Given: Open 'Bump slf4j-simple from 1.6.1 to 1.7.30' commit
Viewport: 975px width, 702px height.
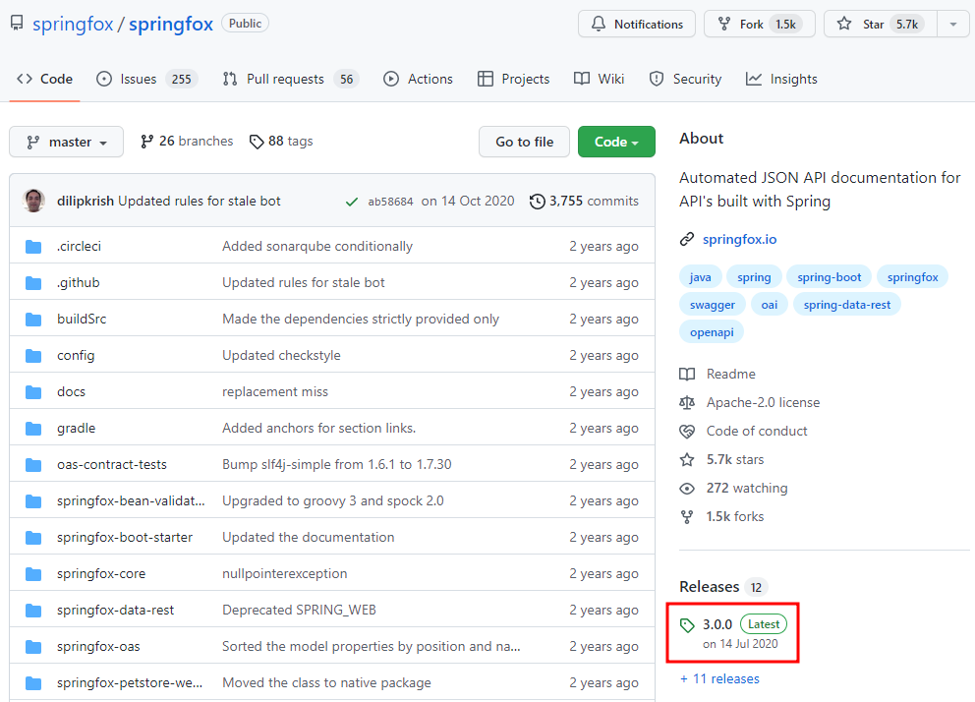Looking at the screenshot, I should tap(336, 464).
